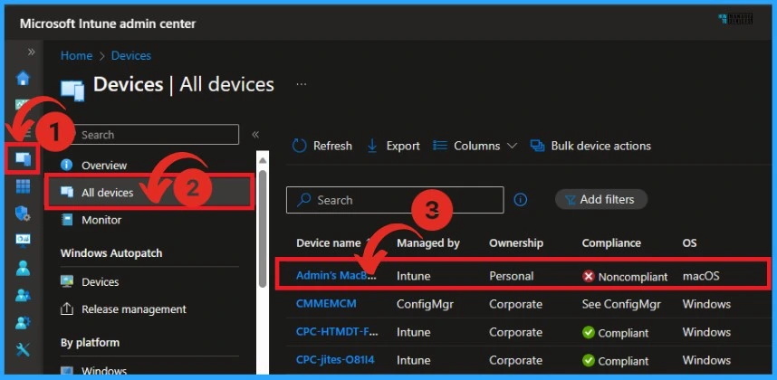Open the CMMEMCM device link
Image resolution: width=777 pixels, height=380 pixels.
coord(326,303)
